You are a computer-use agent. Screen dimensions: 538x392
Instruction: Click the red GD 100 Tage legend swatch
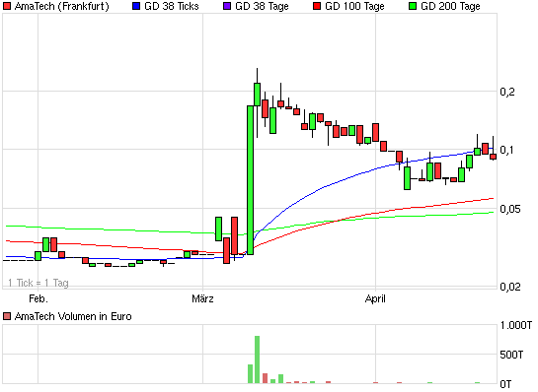(317, 6)
